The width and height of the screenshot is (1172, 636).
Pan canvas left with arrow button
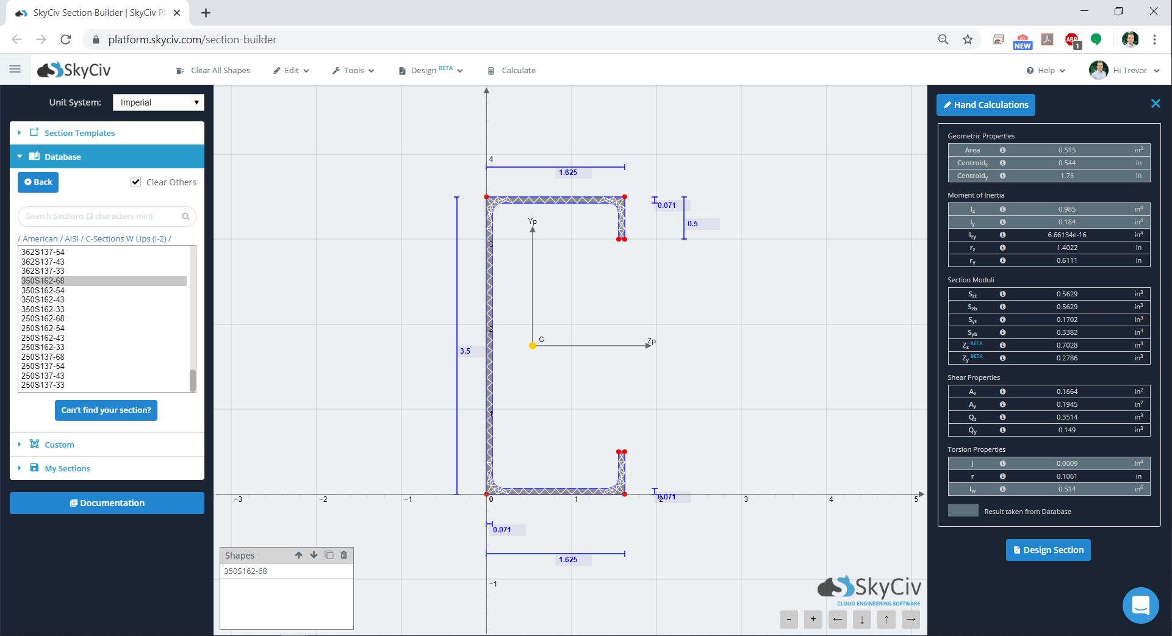(x=838, y=620)
